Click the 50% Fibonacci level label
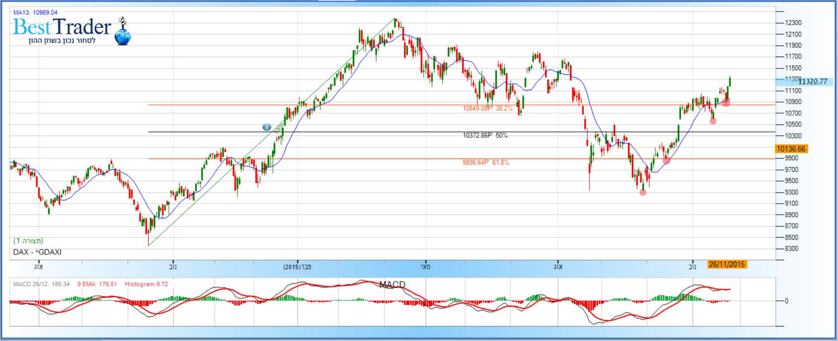 coord(485,136)
